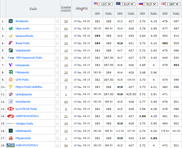Open the ՀԱՅԷԿՈՆՈՄԲԱՆԿ link
182x148 pixels.
(x=27, y=145)
